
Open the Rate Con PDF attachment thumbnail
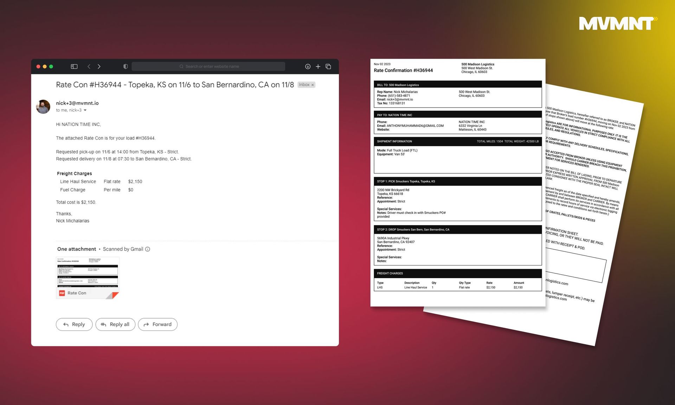(x=88, y=278)
